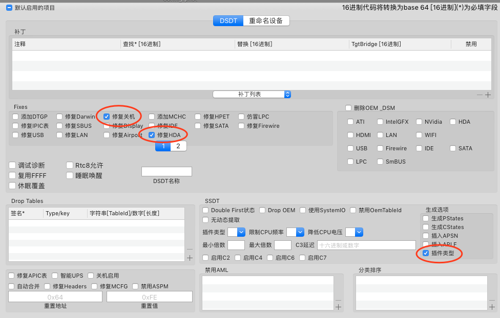Tick the 修复SATA checkbox
This screenshot has height=318, width=500.
click(x=198, y=126)
